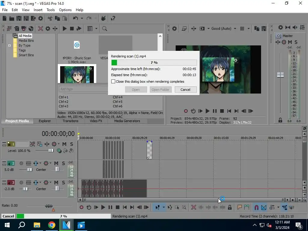Click the What's This help icon
This screenshot has width=308, height=231.
click(x=113, y=18)
